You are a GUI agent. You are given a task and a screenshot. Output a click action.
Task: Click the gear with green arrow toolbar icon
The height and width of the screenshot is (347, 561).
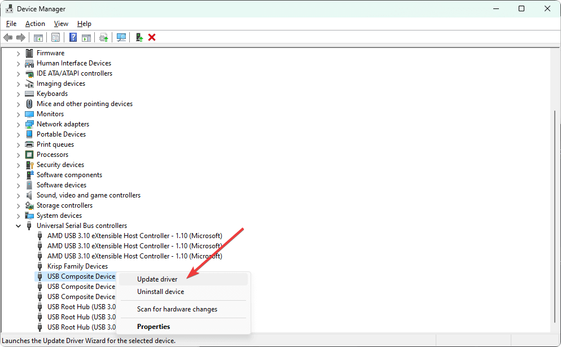104,38
